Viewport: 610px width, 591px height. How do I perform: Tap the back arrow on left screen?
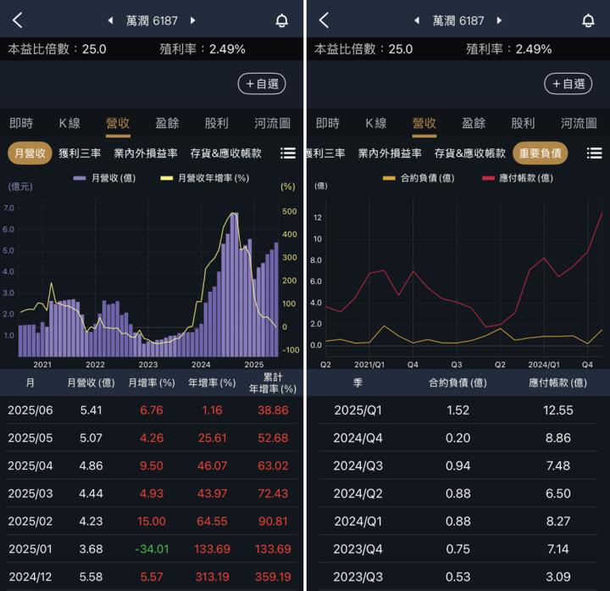pos(18,20)
